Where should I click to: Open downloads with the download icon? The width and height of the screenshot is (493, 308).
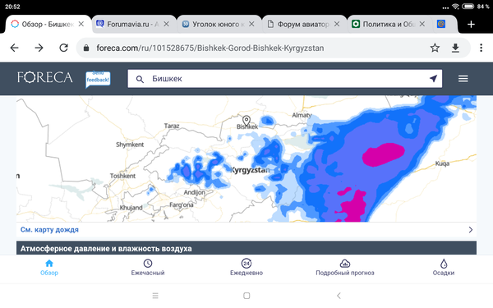point(455,48)
